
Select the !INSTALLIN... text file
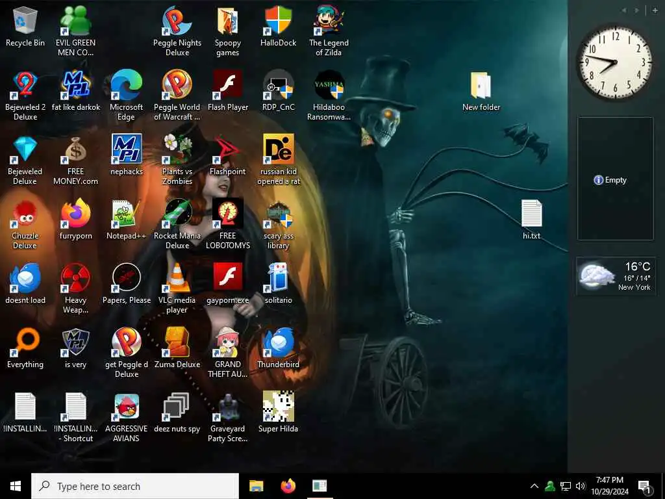tap(25, 413)
